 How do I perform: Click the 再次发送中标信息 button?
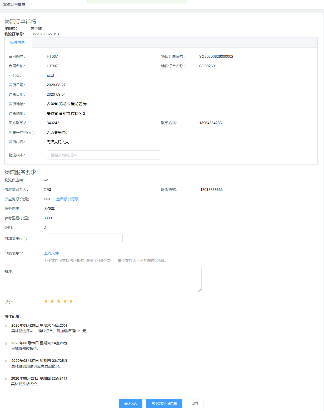click(x=164, y=404)
